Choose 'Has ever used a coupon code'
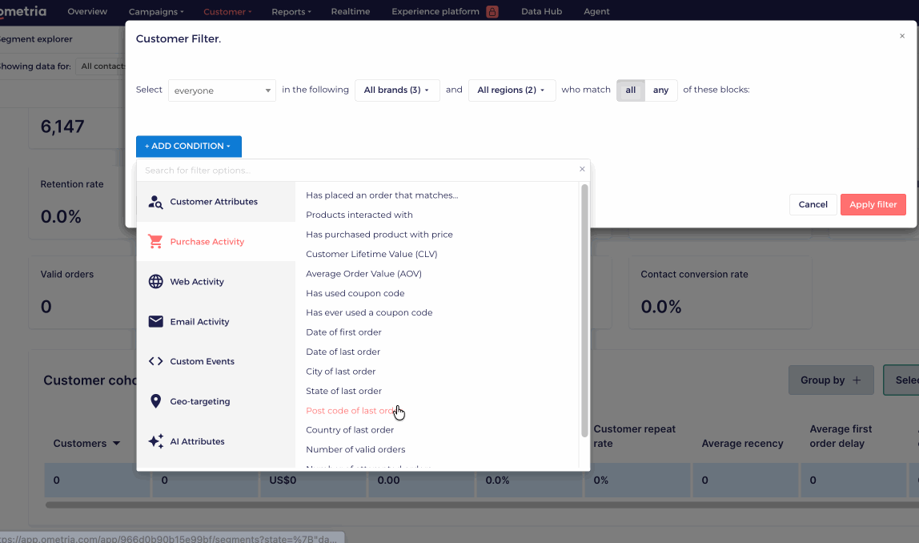The image size is (919, 543). click(369, 312)
